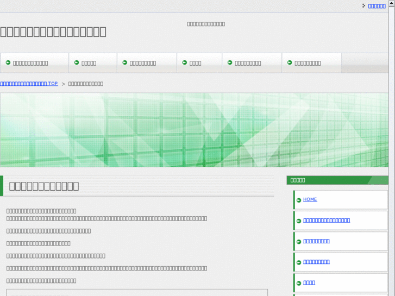The height and width of the screenshot is (296, 395).
Task: Click the large site title heading in the header
Action: tap(53, 32)
